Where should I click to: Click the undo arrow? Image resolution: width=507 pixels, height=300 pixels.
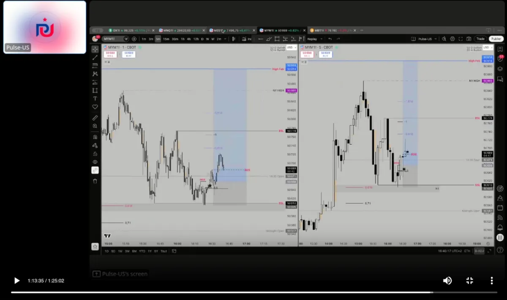coord(330,39)
